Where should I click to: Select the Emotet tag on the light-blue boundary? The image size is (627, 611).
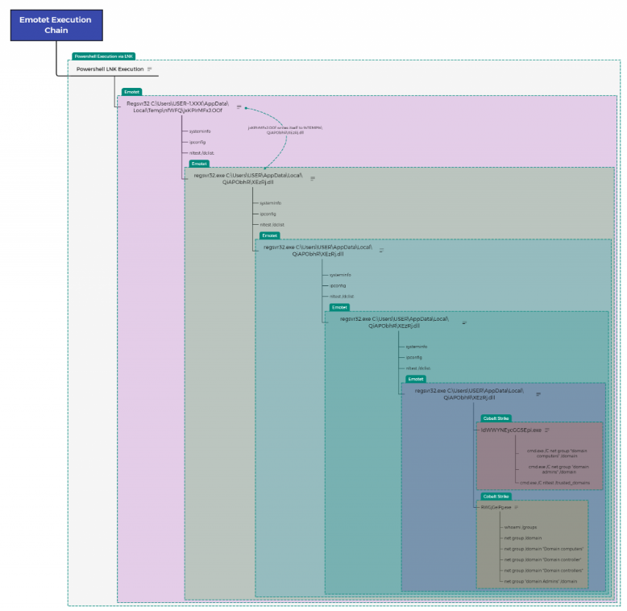point(269,235)
